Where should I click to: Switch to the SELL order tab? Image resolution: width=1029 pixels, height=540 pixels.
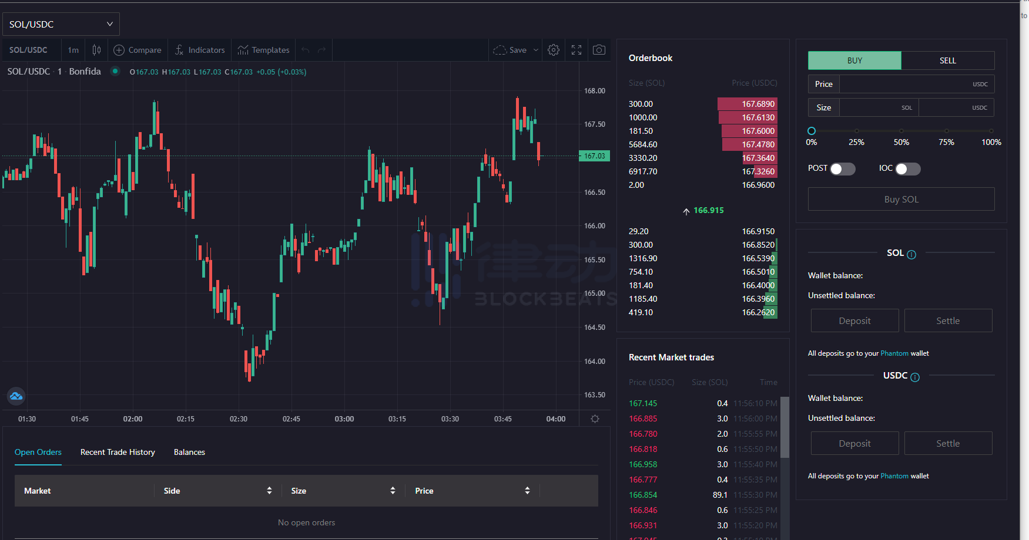(x=948, y=60)
